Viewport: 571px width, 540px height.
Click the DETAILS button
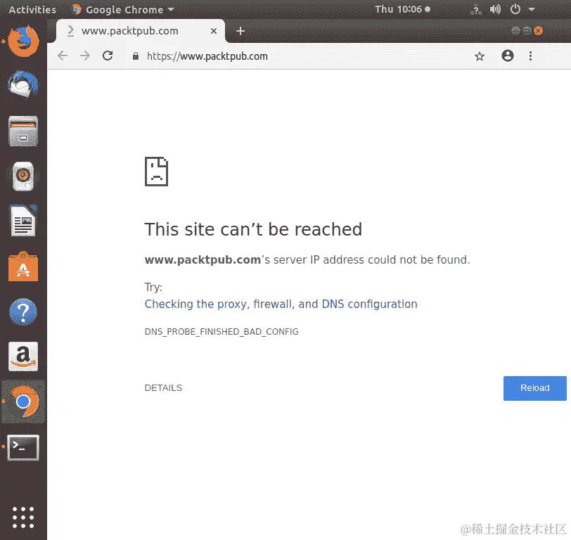point(163,388)
